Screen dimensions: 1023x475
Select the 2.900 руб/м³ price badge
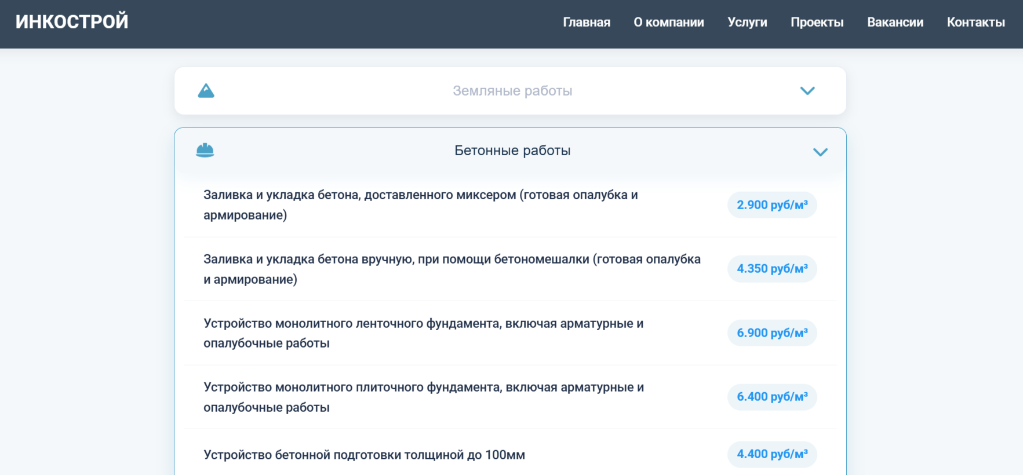click(x=772, y=205)
